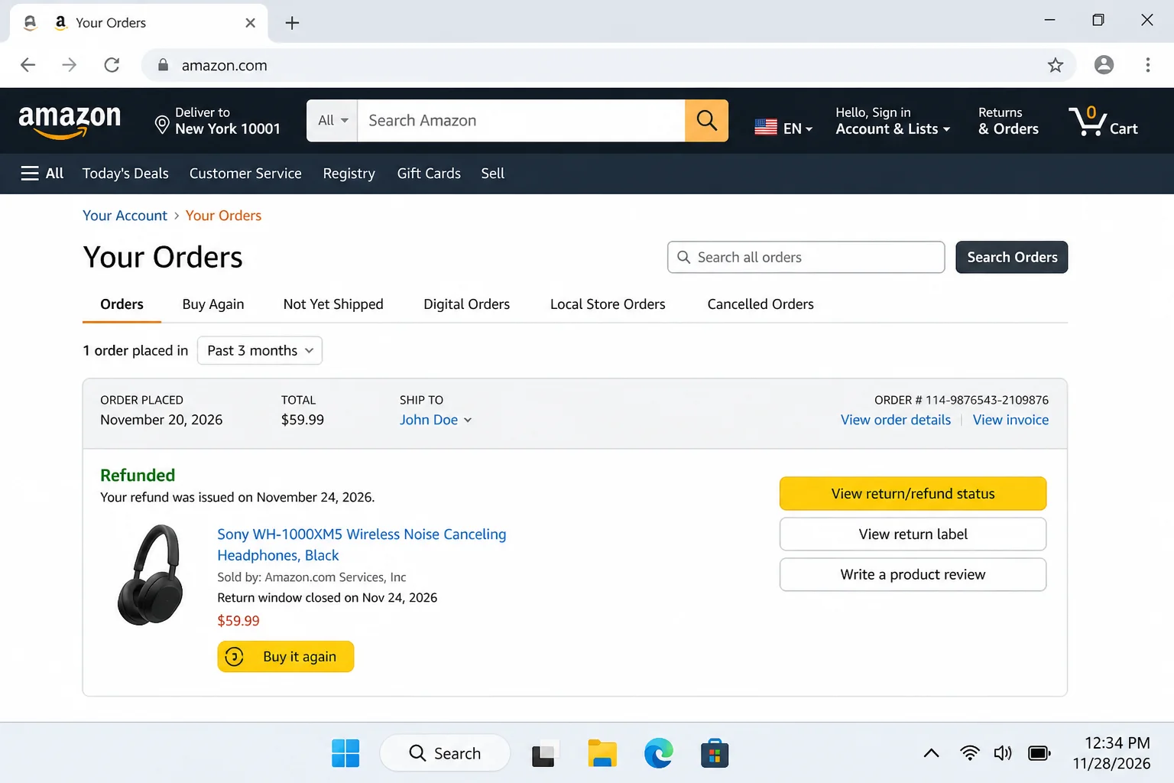The width and height of the screenshot is (1174, 783).
Task: Click Sell in nav bar
Action: [x=492, y=174]
